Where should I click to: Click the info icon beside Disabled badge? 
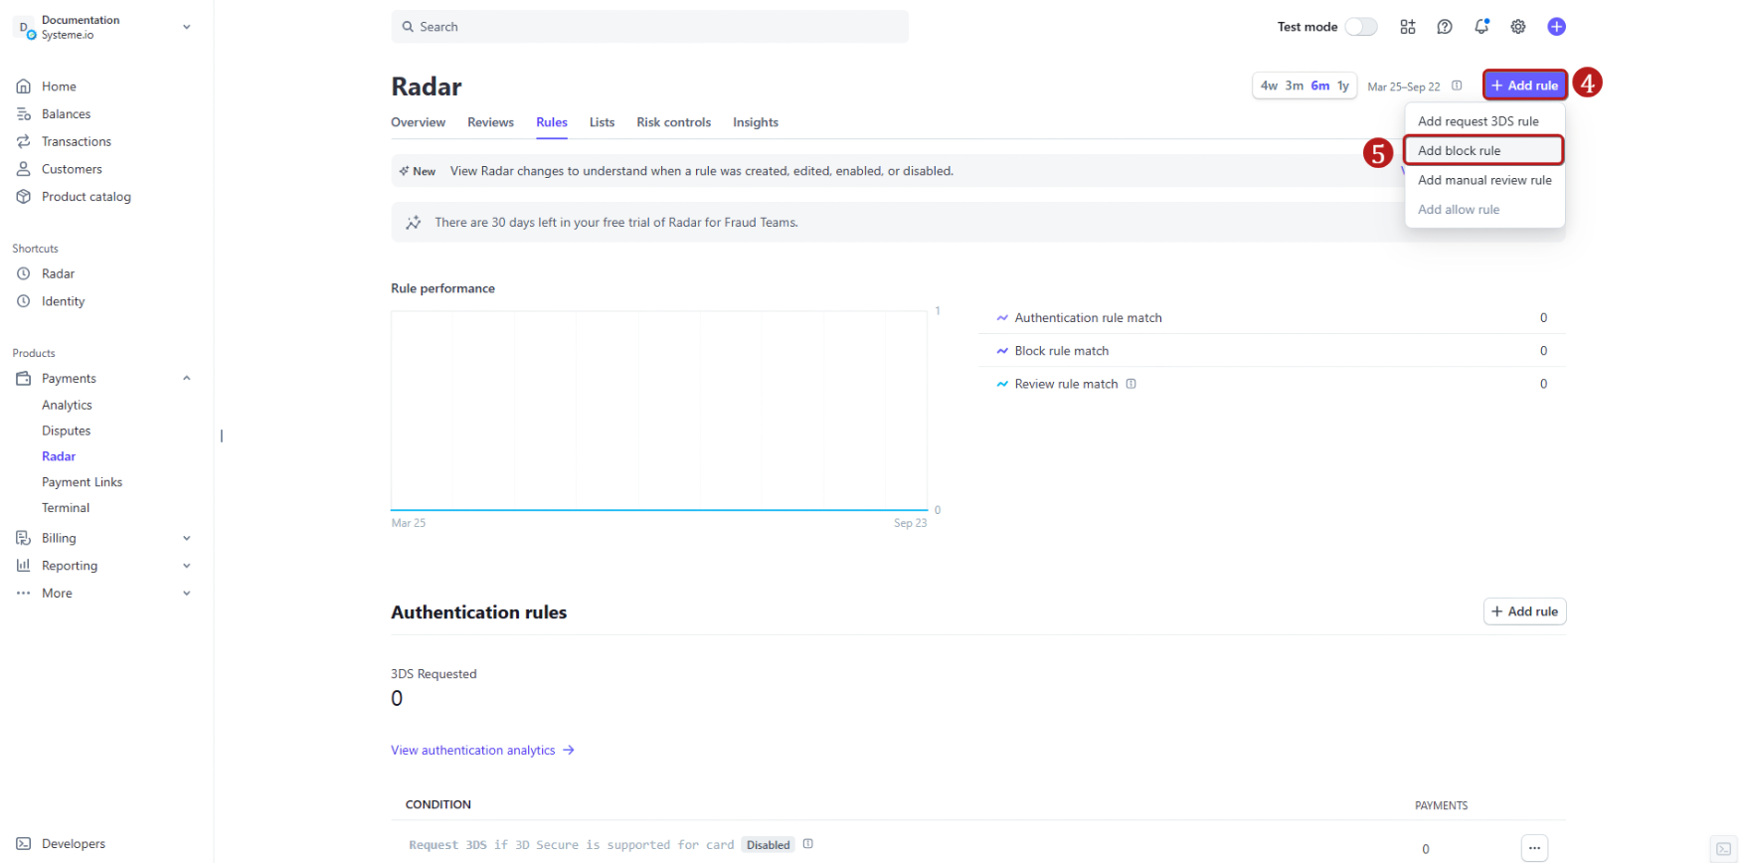(807, 844)
